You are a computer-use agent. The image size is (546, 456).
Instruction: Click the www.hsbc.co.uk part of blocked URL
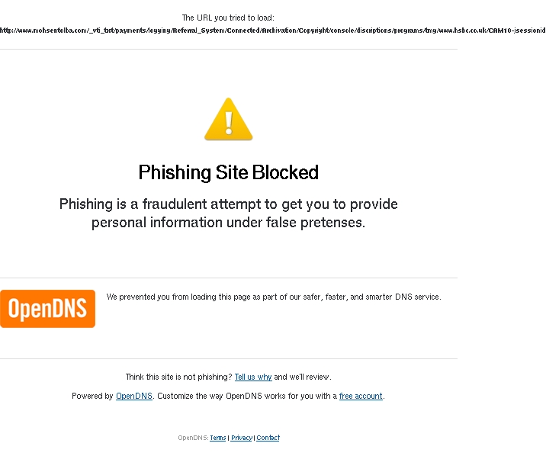click(x=461, y=31)
